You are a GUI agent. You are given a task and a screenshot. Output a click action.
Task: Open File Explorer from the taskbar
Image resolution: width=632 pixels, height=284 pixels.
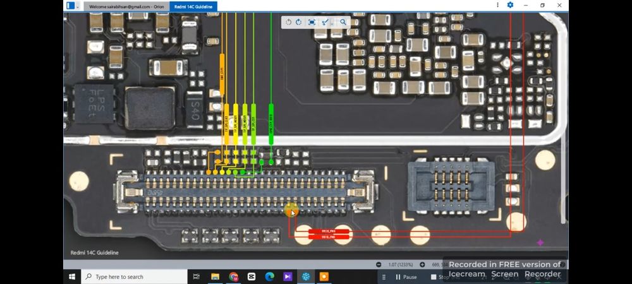tap(216, 277)
